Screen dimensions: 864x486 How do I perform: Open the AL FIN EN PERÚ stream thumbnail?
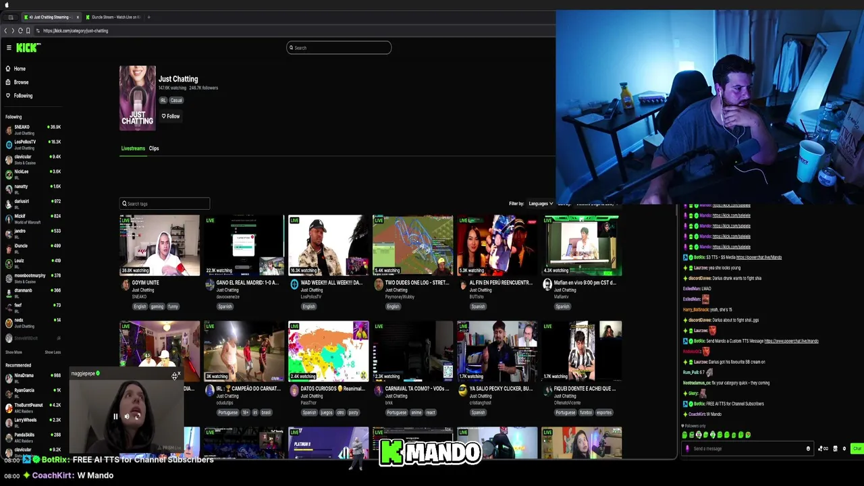(497, 246)
